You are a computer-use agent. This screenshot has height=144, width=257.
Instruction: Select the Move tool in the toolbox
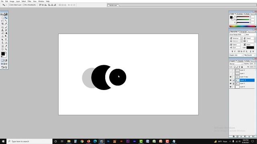6,18
